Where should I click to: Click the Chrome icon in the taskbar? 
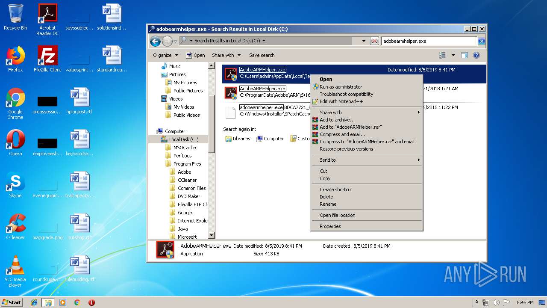[x=77, y=302]
